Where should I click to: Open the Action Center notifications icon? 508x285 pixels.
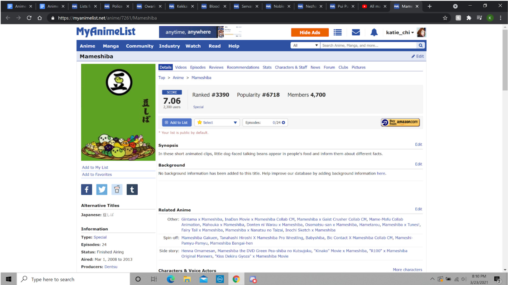497,279
